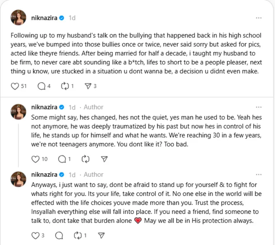
Task: Repost the third post with 1 repost
Action: 78,235
